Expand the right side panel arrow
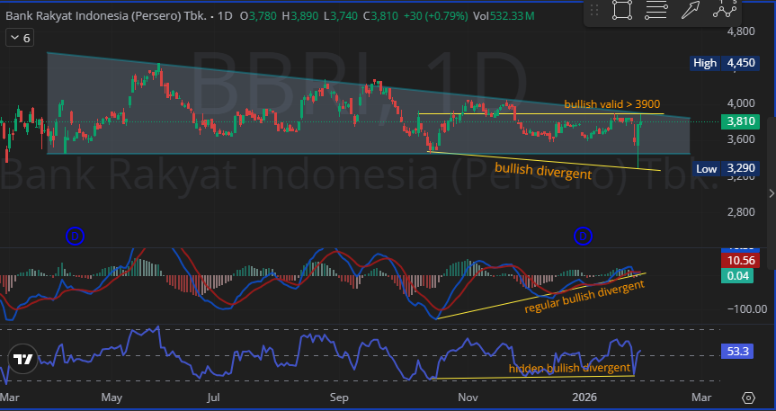This screenshot has width=776, height=411. point(772,193)
